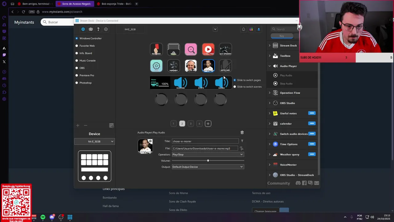
Task: Open the colorful store grid icon
Action: pos(251,29)
